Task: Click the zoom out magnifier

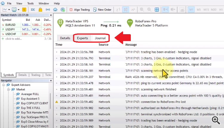Action: coord(149,10)
